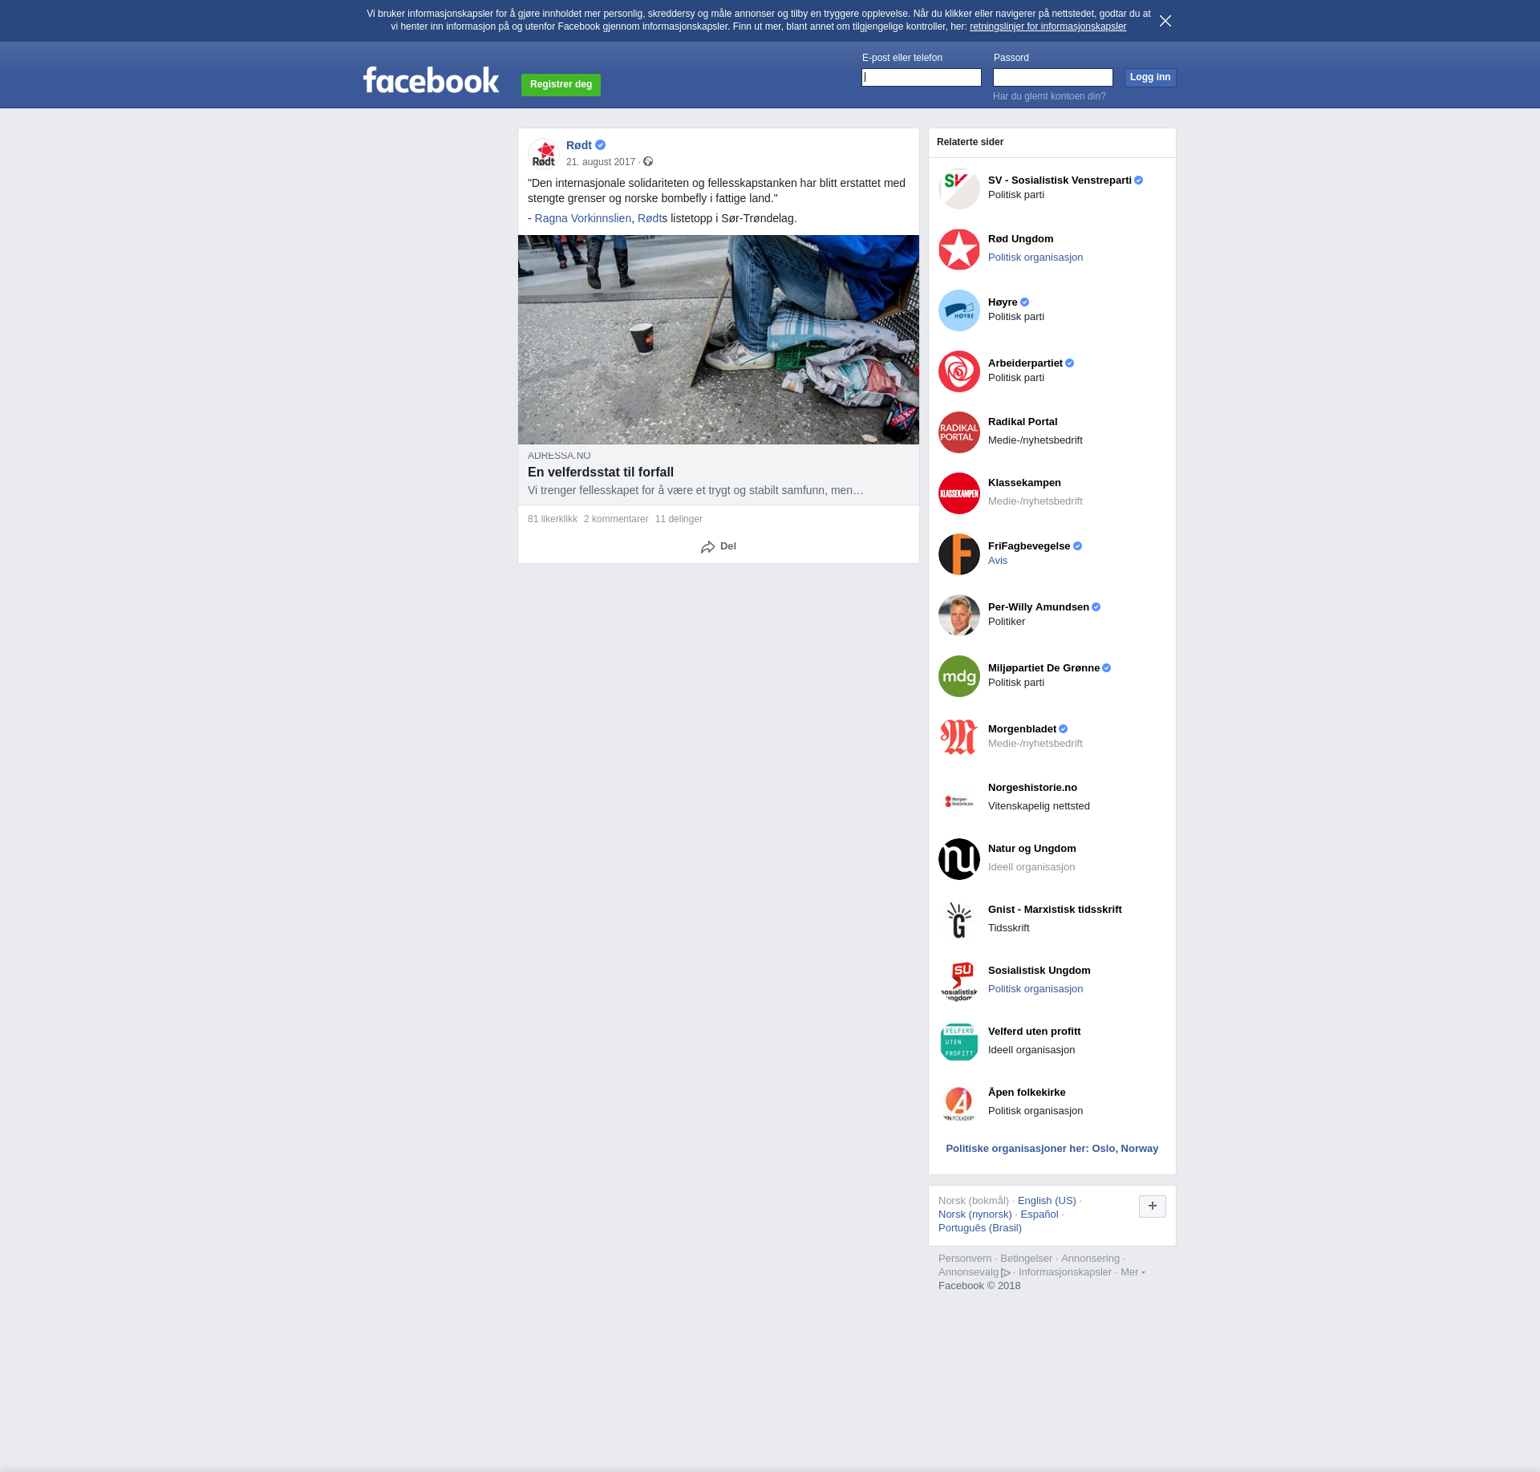Viewport: 1540px width, 1472px height.
Task: Open Åpen folkekirke logo
Action: tap(959, 1103)
